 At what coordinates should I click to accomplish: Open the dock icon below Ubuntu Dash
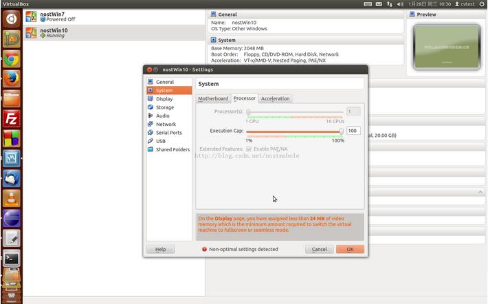coord(12,39)
